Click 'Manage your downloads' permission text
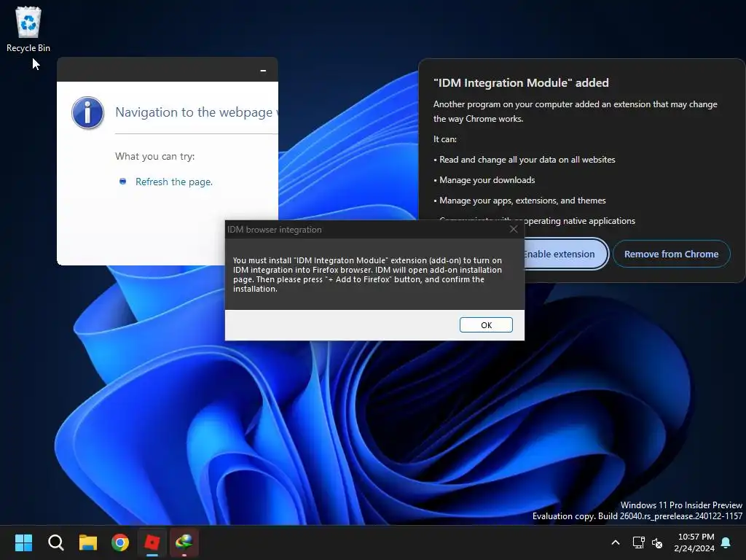746x560 pixels. pyautogui.click(x=487, y=180)
